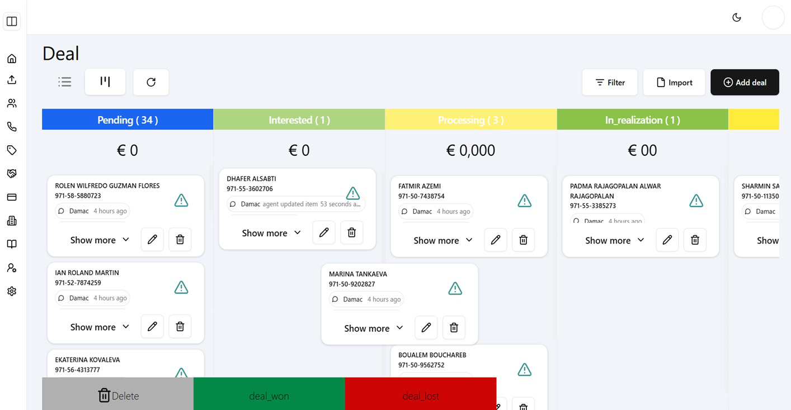The image size is (791, 410).
Task: Switch to kanban board view
Action: pyautogui.click(x=105, y=82)
